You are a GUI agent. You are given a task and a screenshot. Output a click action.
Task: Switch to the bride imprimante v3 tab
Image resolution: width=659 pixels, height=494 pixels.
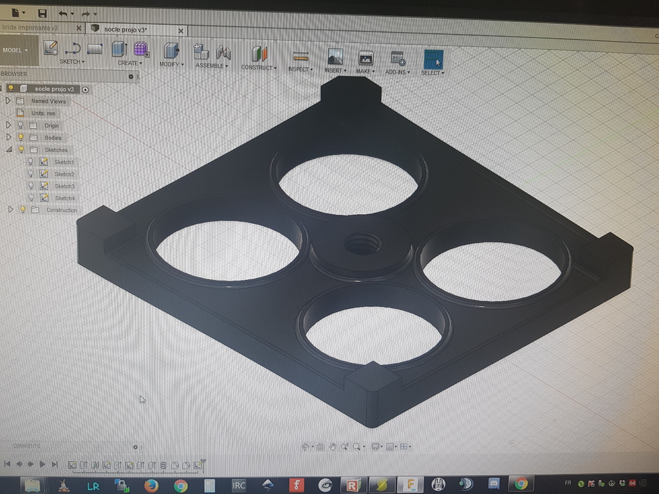coord(30,28)
